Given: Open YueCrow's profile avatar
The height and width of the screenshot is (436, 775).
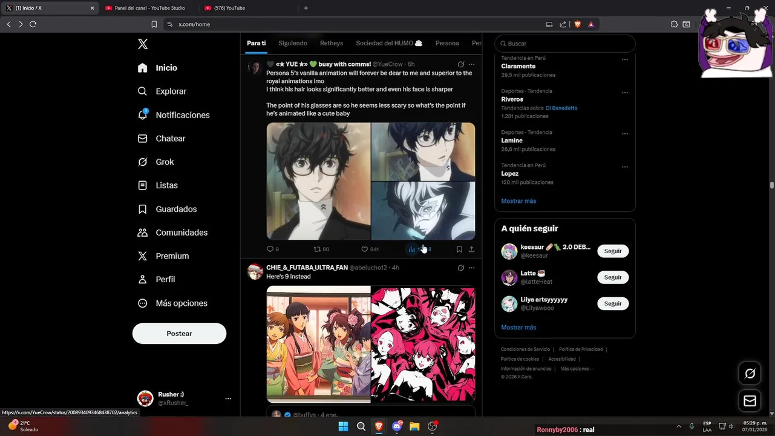Looking at the screenshot, I should pos(255,68).
